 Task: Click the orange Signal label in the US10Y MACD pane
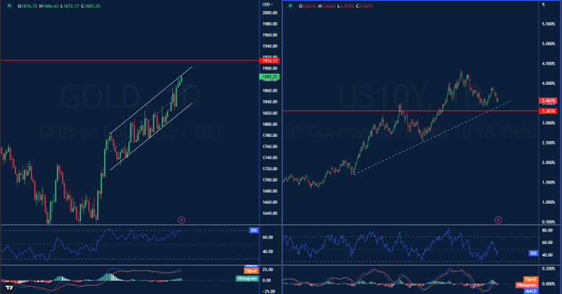(x=530, y=279)
